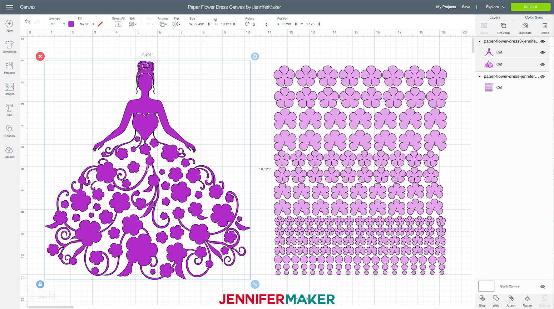
Task: Open the Templates panel
Action: (x=9, y=45)
